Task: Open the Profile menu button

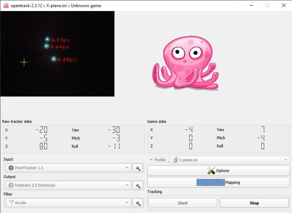Action: pos(159,160)
